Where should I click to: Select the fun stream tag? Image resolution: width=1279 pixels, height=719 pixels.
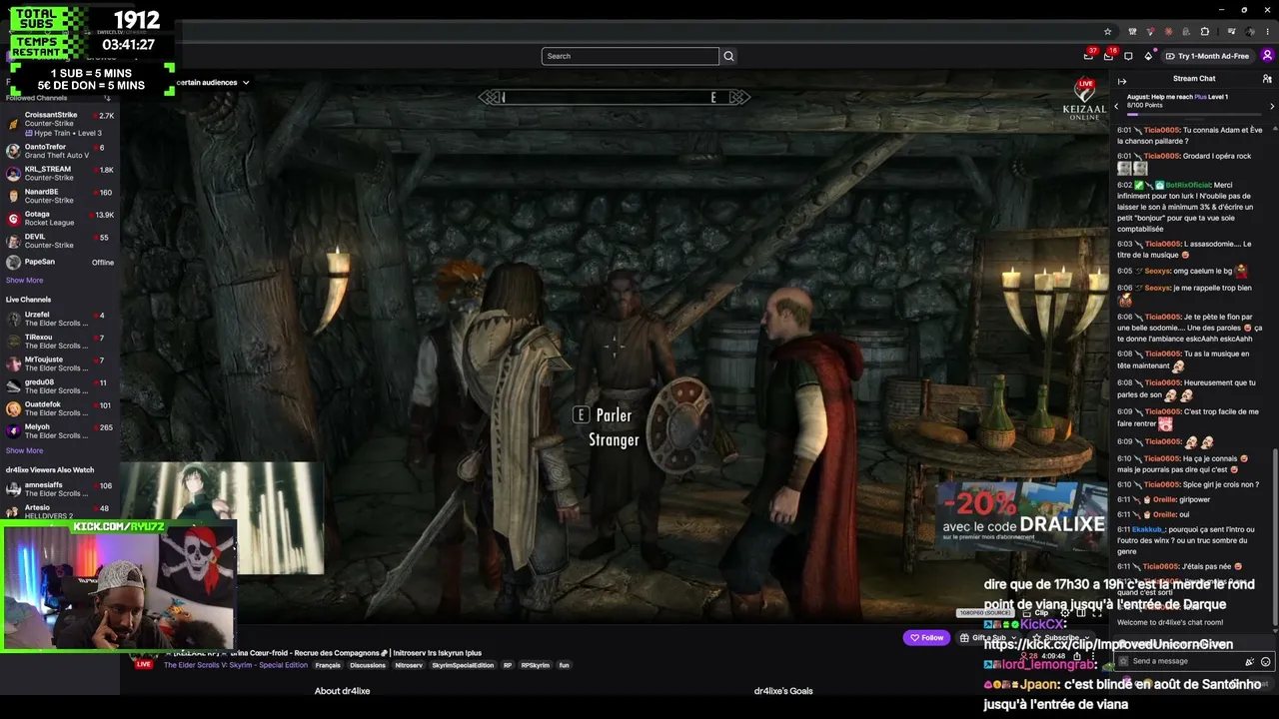point(564,665)
